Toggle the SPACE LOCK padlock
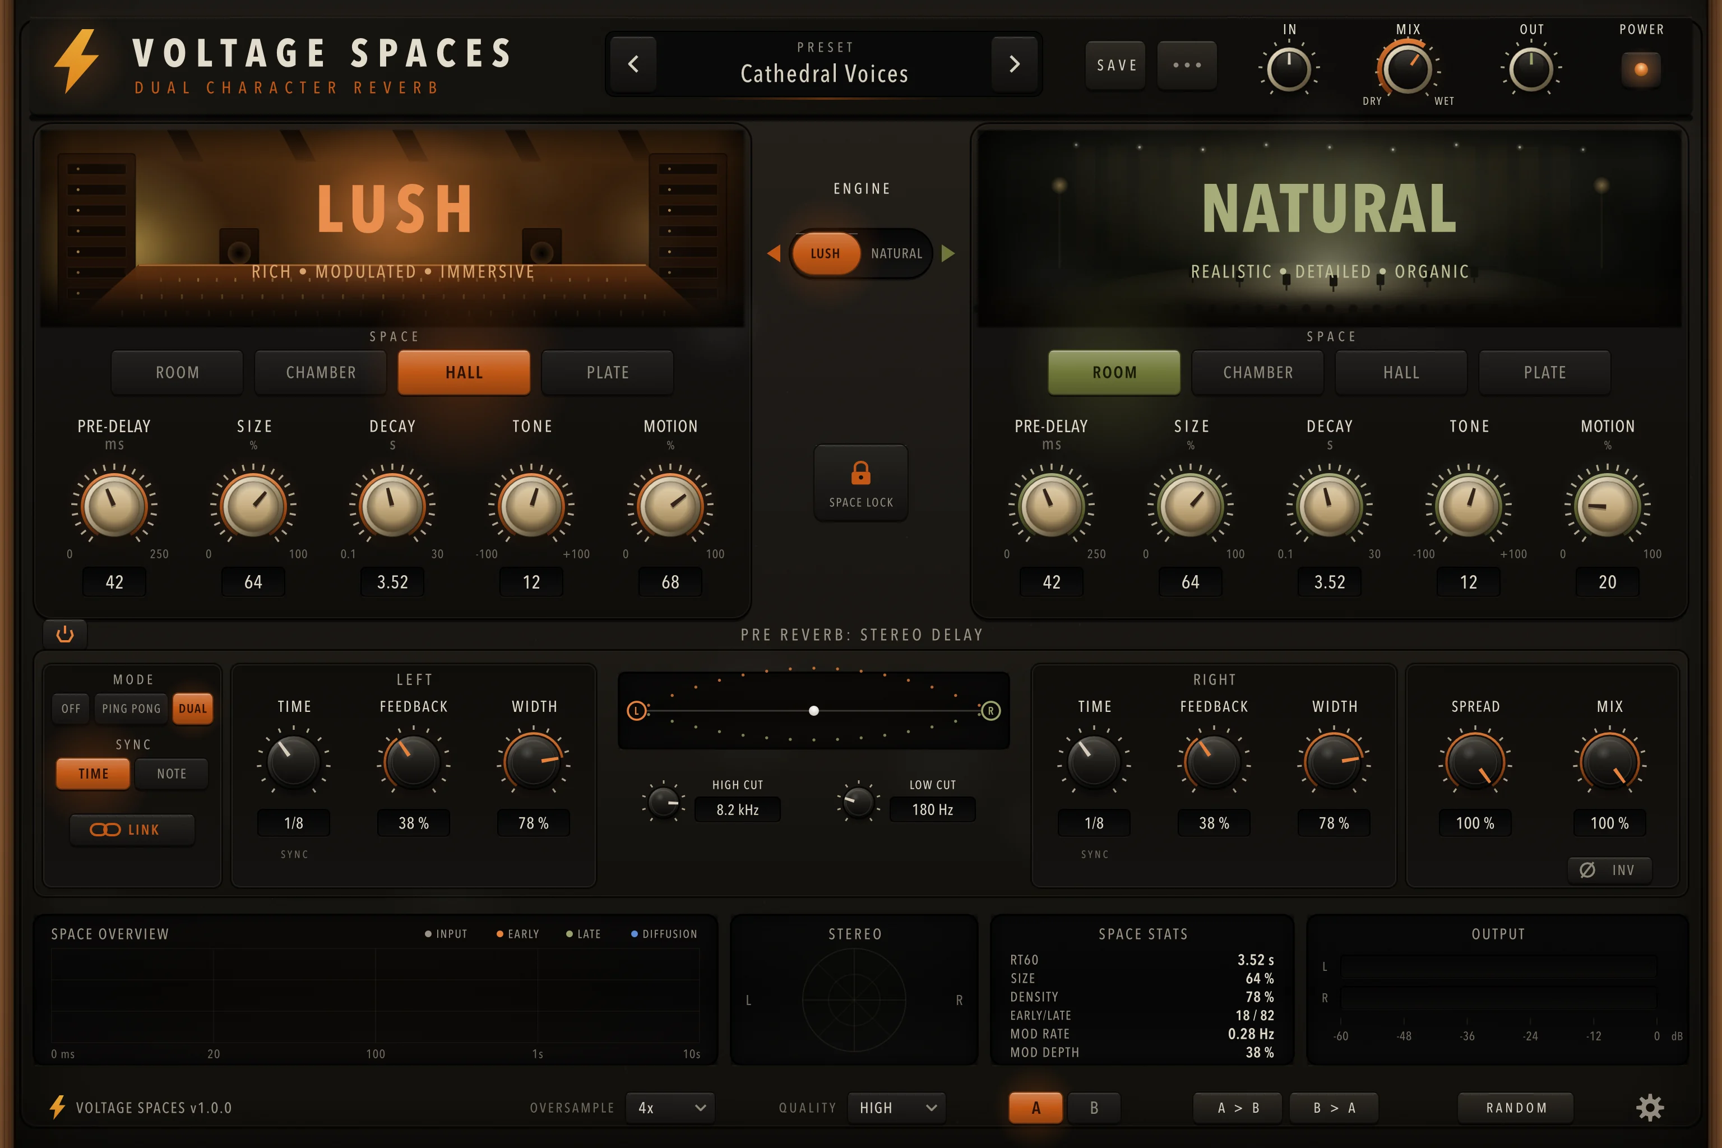Screen dimensions: 1722x1148 861,483
